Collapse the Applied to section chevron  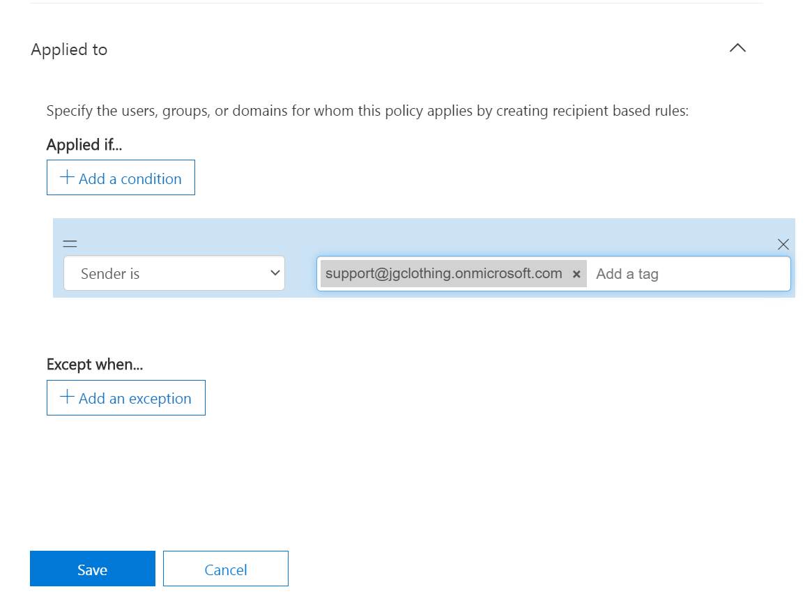(737, 48)
